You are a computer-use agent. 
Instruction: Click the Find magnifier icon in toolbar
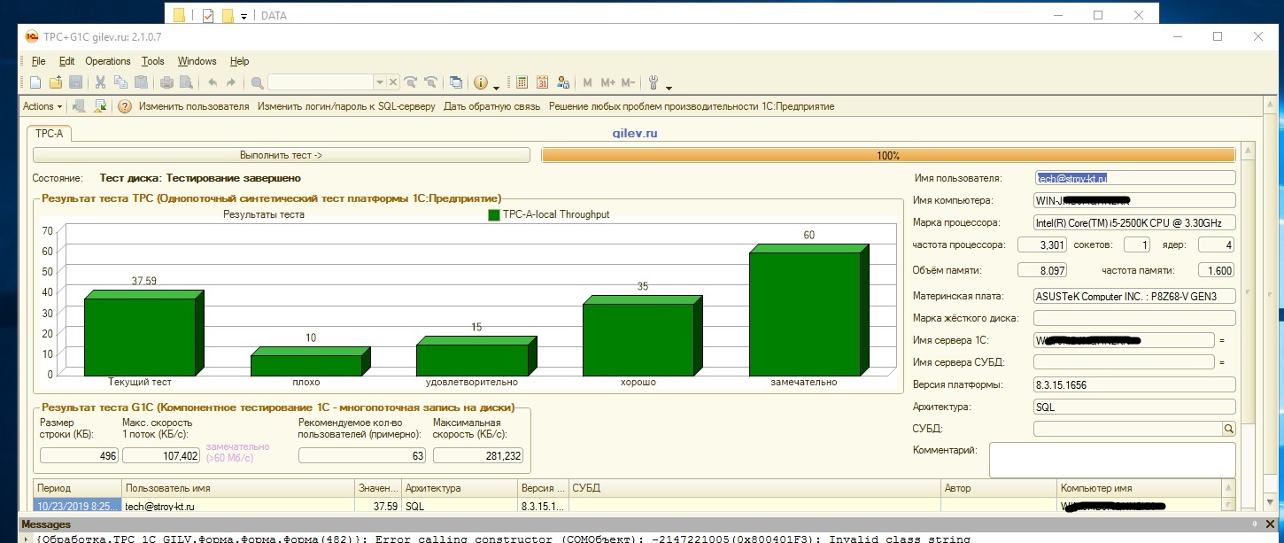[257, 82]
